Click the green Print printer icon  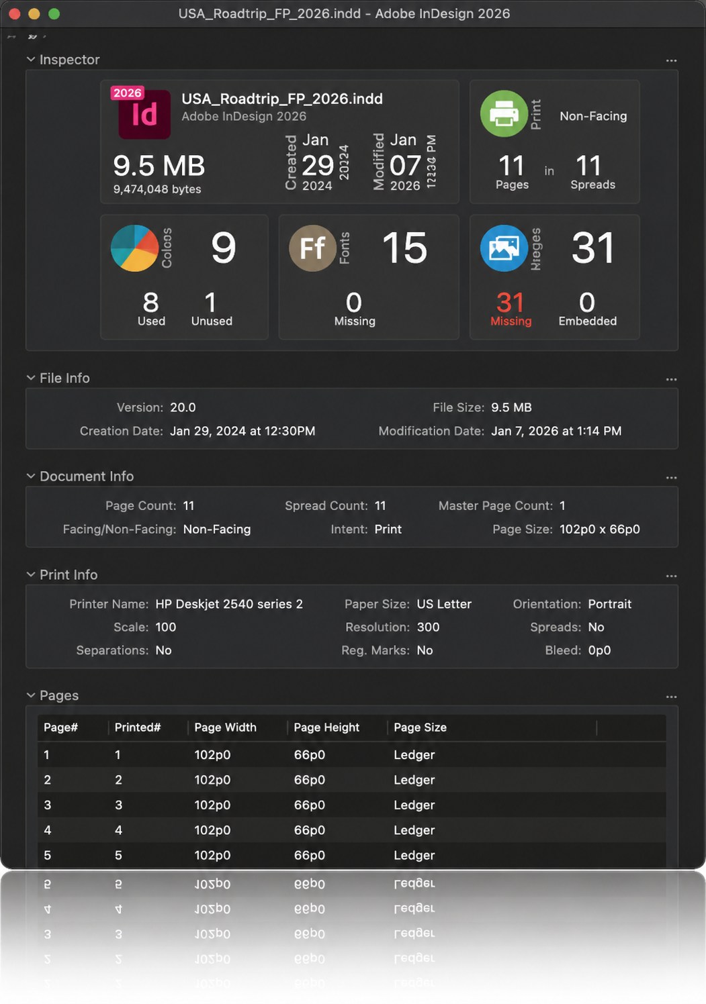coord(504,113)
